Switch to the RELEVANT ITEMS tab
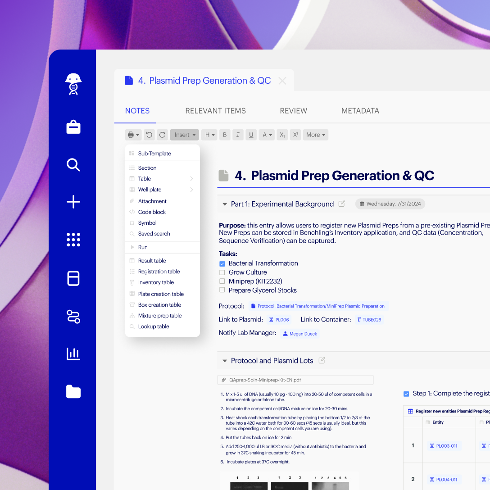The height and width of the screenshot is (490, 490). coord(216,111)
